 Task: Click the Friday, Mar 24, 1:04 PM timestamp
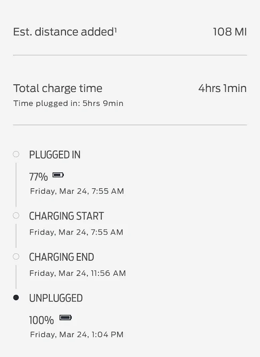pos(77,335)
